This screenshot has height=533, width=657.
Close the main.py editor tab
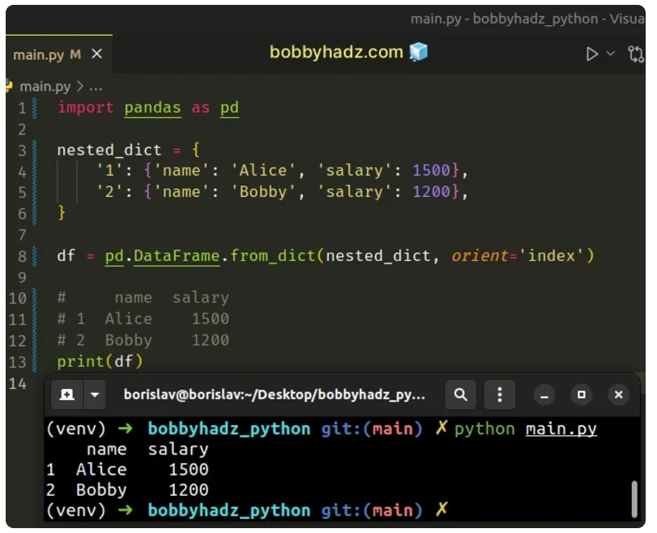pos(96,54)
